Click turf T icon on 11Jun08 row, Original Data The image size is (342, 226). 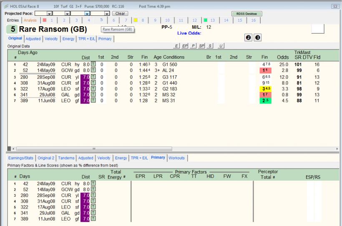pos(93,100)
